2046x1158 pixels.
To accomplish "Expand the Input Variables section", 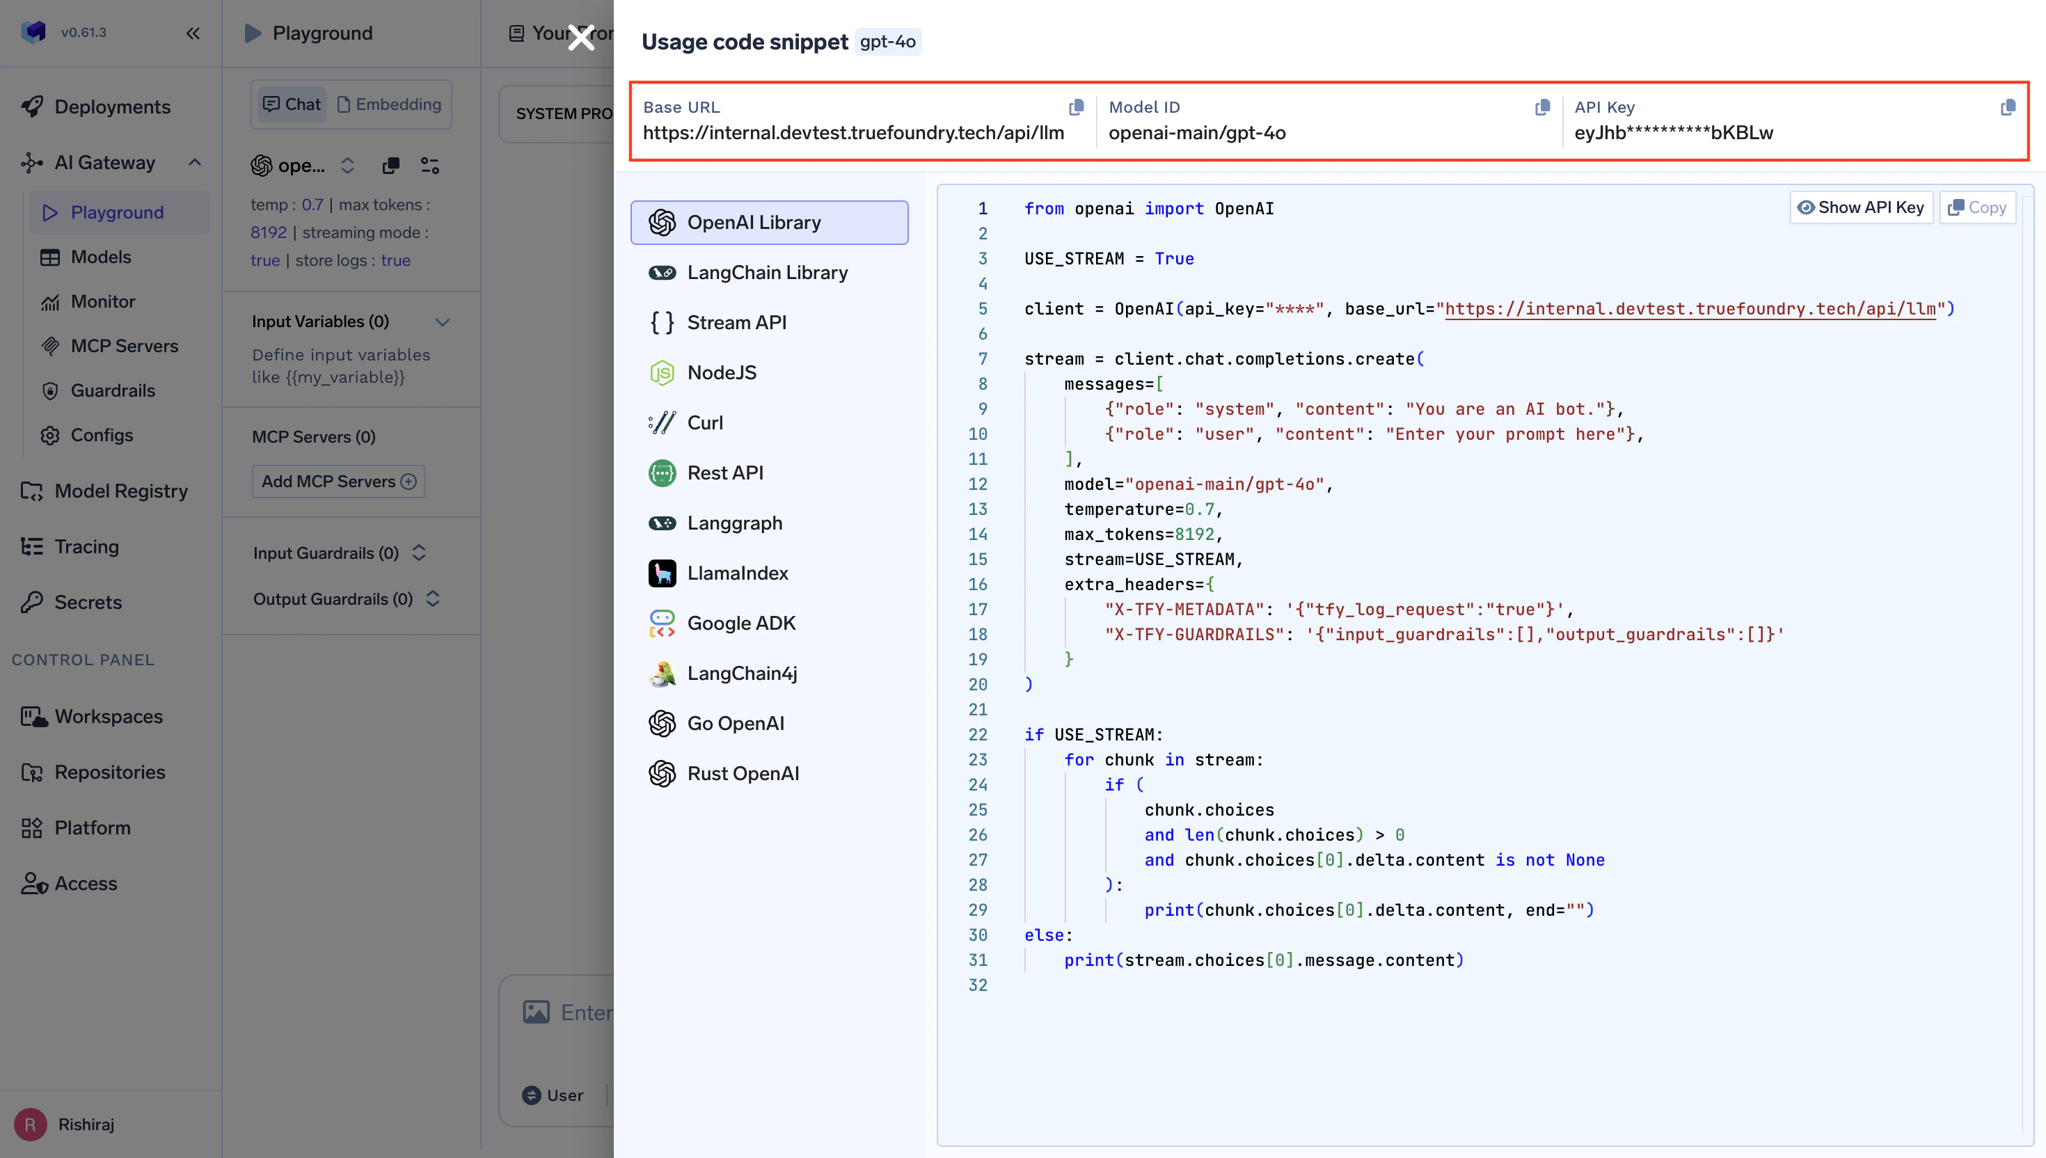I will 443,322.
